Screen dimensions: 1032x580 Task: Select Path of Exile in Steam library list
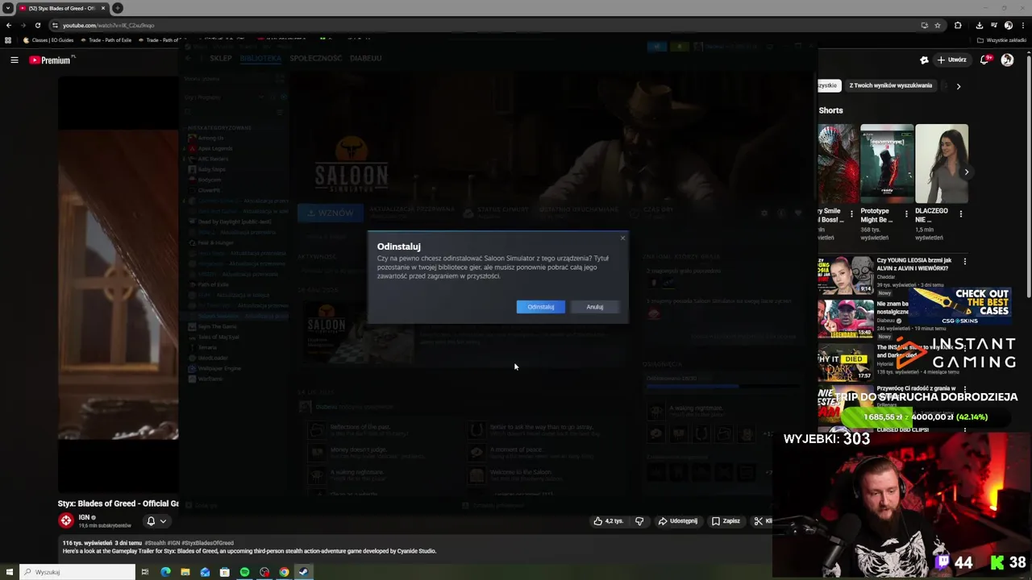pyautogui.click(x=213, y=284)
